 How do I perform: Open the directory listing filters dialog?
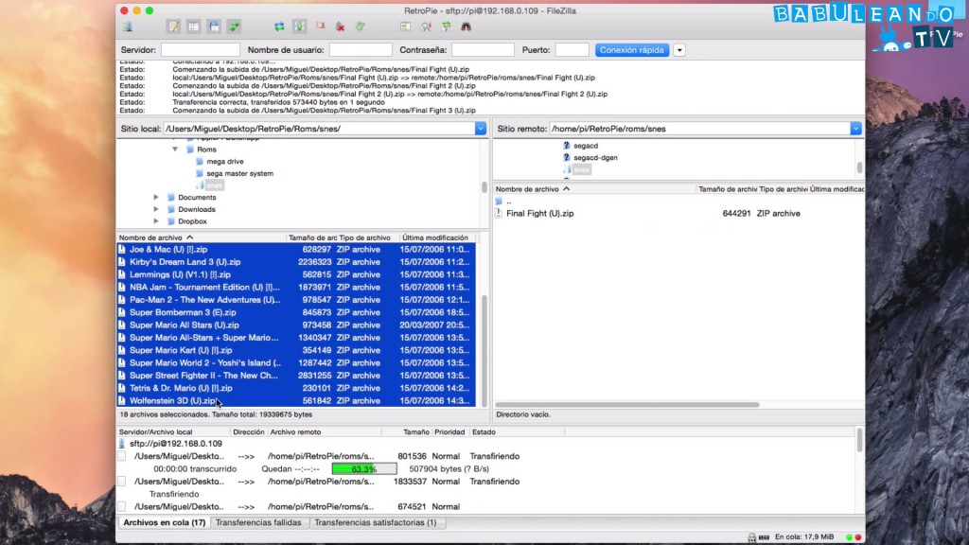point(405,26)
